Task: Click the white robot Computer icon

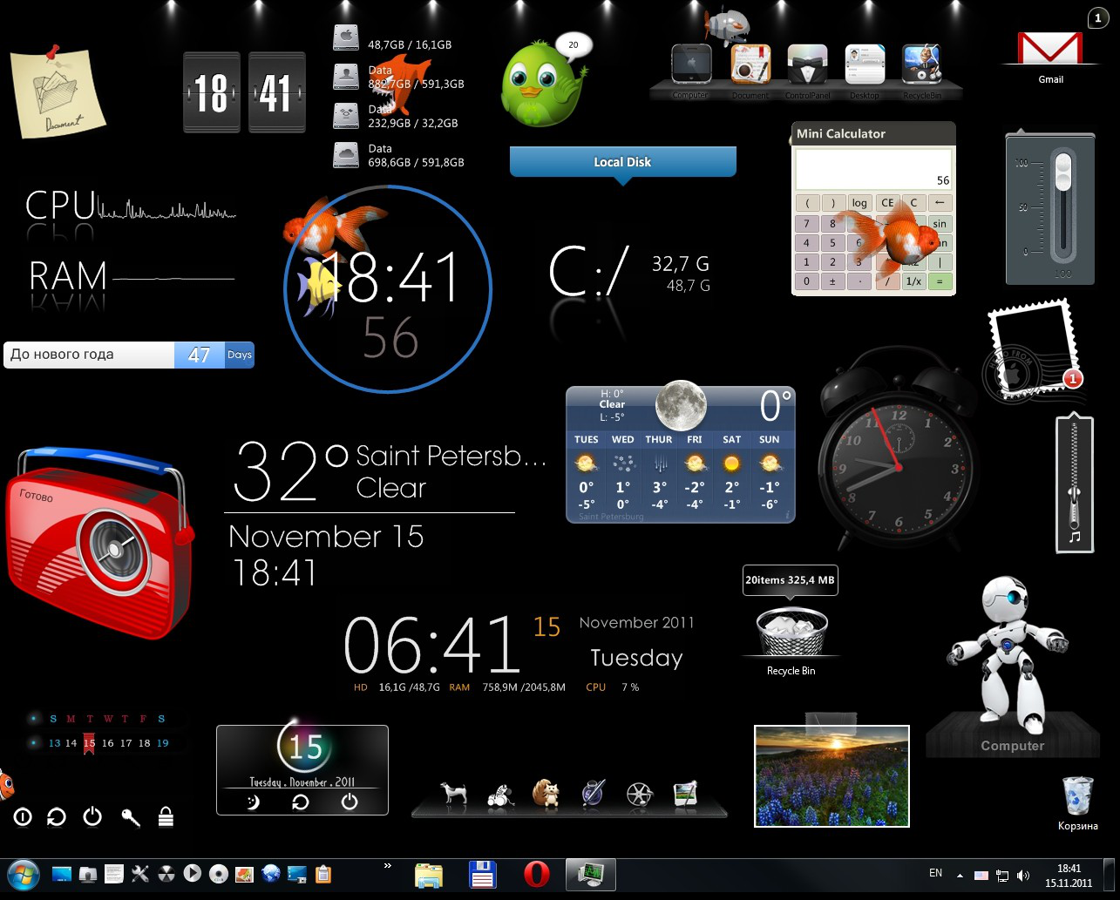Action: pyautogui.click(x=1009, y=655)
